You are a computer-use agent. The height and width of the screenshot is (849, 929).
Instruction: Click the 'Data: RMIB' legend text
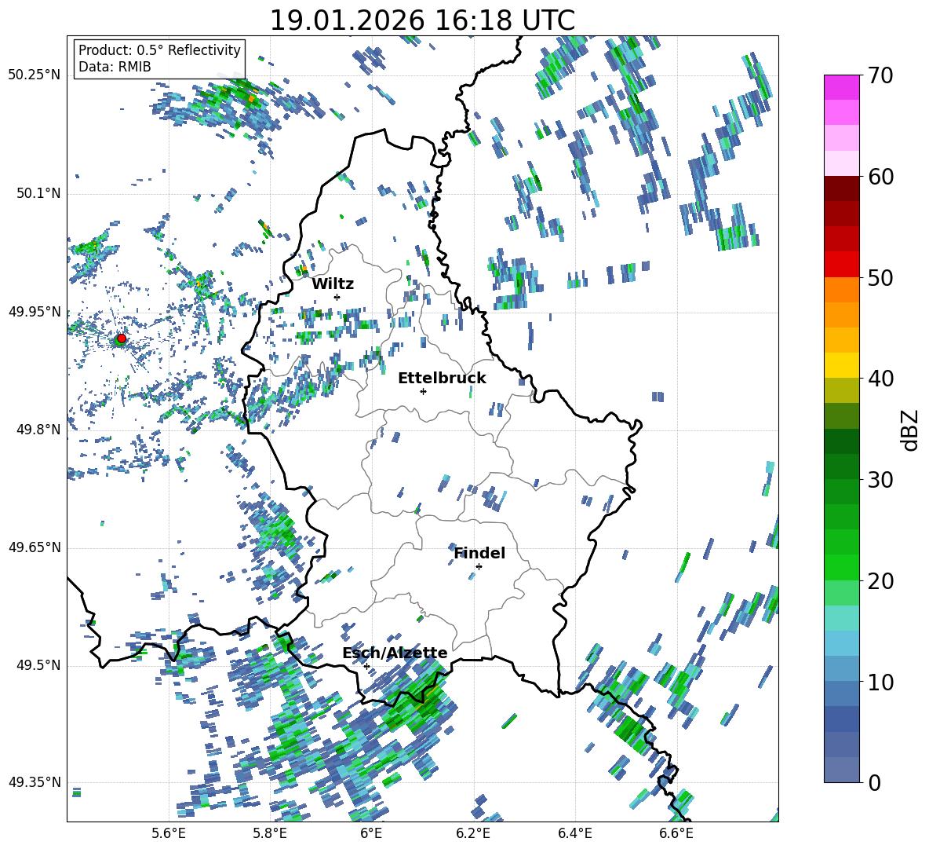click(x=115, y=67)
